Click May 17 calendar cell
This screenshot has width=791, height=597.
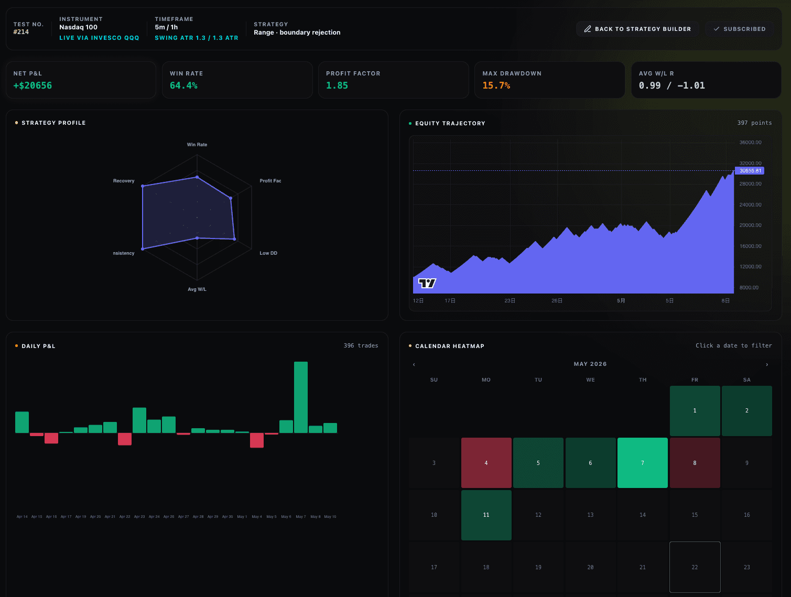(x=434, y=567)
